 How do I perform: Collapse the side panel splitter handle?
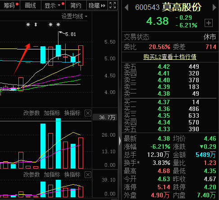[120, 141]
